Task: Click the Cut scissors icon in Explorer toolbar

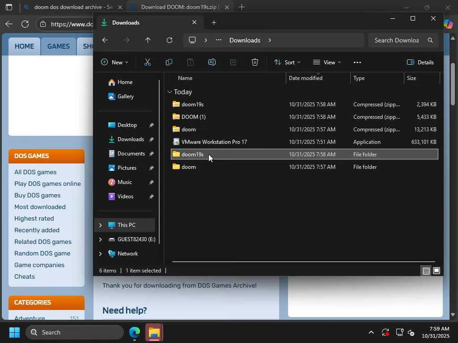Action: [x=148, y=62]
